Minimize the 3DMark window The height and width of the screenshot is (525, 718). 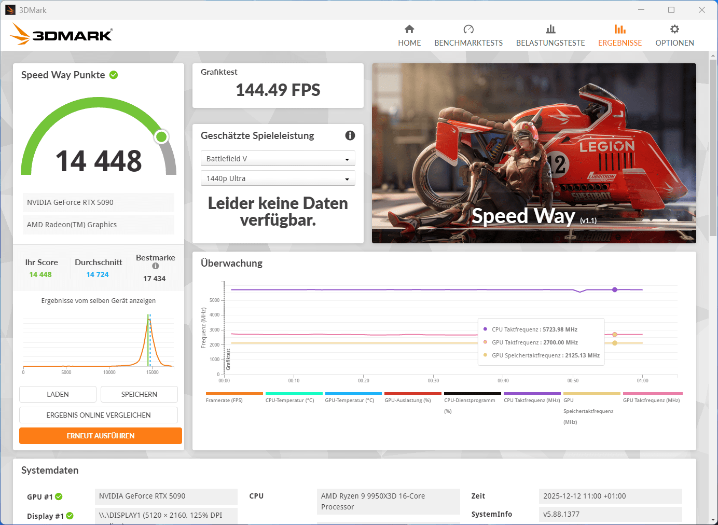641,10
